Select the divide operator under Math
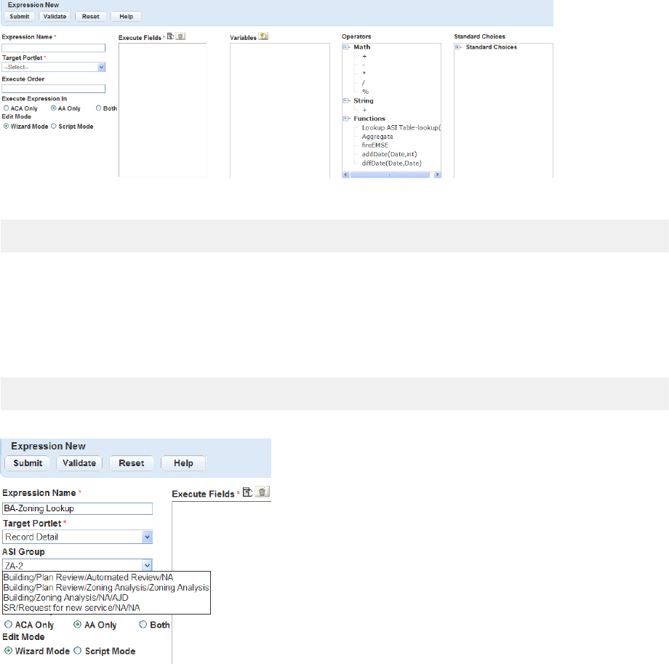This screenshot has height=664, width=669. coord(364,83)
